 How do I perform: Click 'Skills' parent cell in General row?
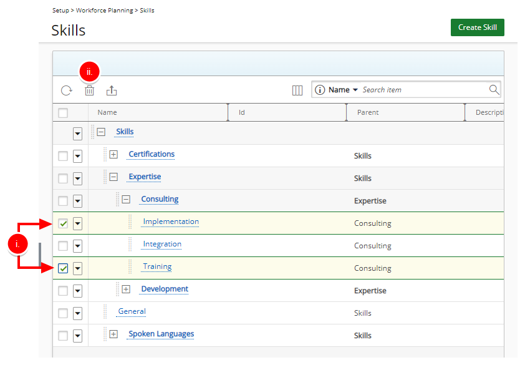pos(363,313)
